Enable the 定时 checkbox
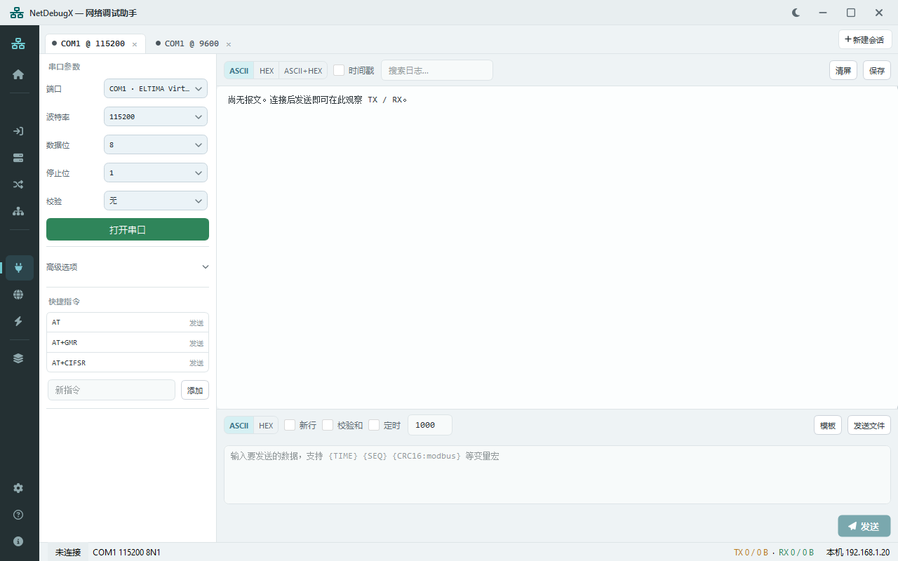The image size is (898, 561). tap(374, 425)
